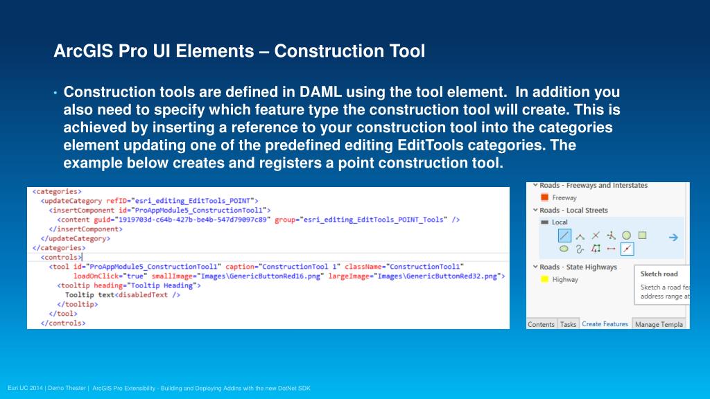
Task: Click the gray Local symbol swatch
Action: pyautogui.click(x=545, y=222)
